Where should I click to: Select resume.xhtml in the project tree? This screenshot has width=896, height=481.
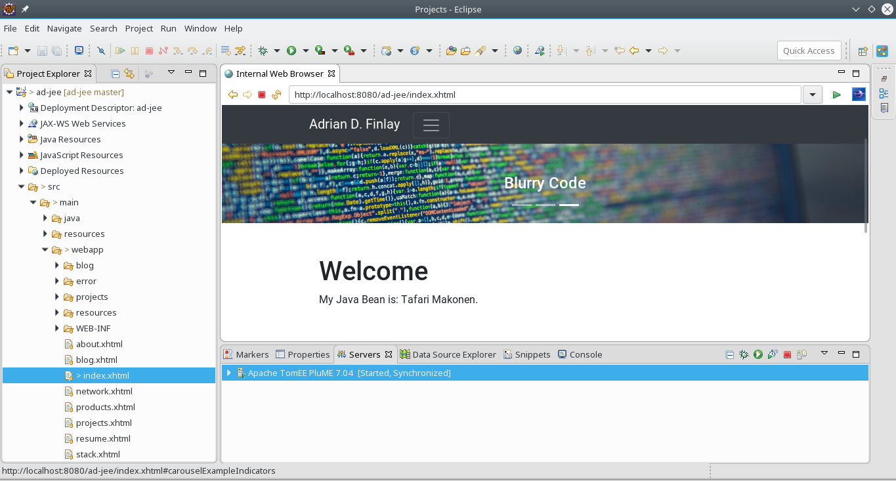coord(103,438)
